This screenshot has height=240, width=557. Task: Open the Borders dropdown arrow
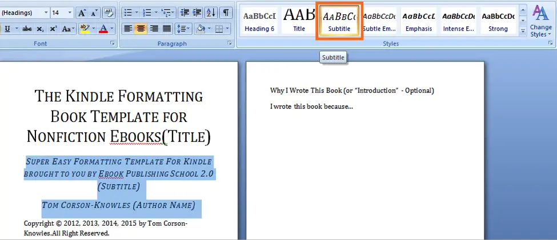point(227,29)
